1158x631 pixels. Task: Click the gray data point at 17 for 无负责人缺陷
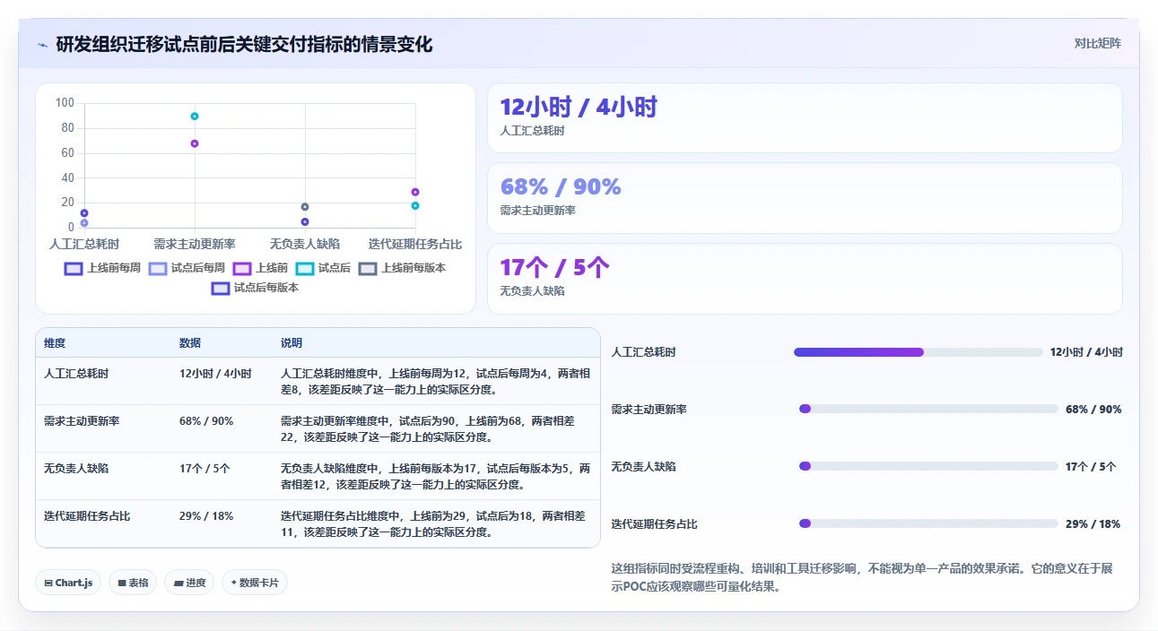point(305,207)
